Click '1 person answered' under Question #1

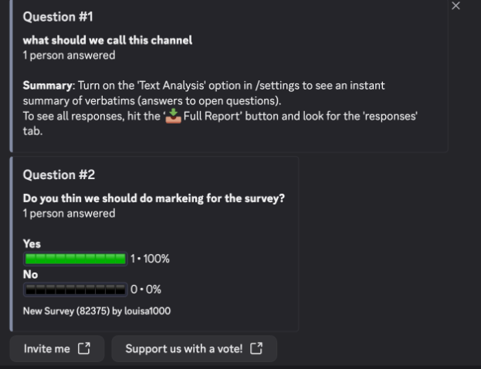tap(69, 56)
